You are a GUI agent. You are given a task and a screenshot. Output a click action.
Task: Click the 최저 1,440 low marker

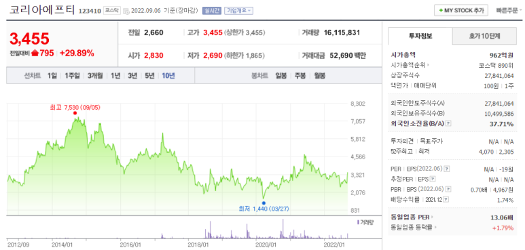tap(264, 203)
